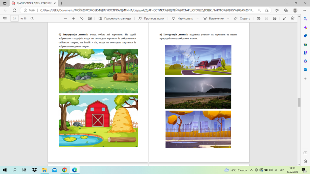Open Mail app from taskbar
310x174 pixels.
(54, 170)
